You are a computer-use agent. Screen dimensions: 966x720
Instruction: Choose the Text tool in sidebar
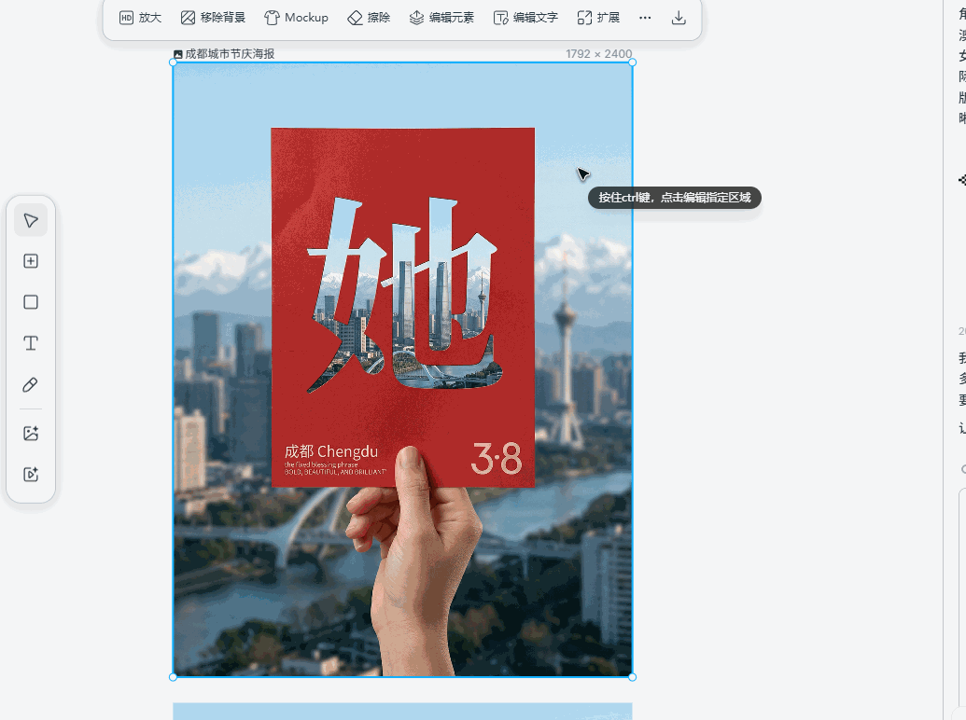tap(31, 343)
